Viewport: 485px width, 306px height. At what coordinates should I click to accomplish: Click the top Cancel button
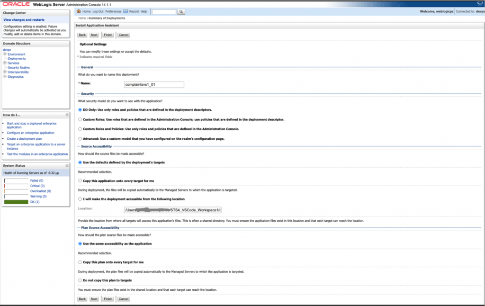click(124, 35)
